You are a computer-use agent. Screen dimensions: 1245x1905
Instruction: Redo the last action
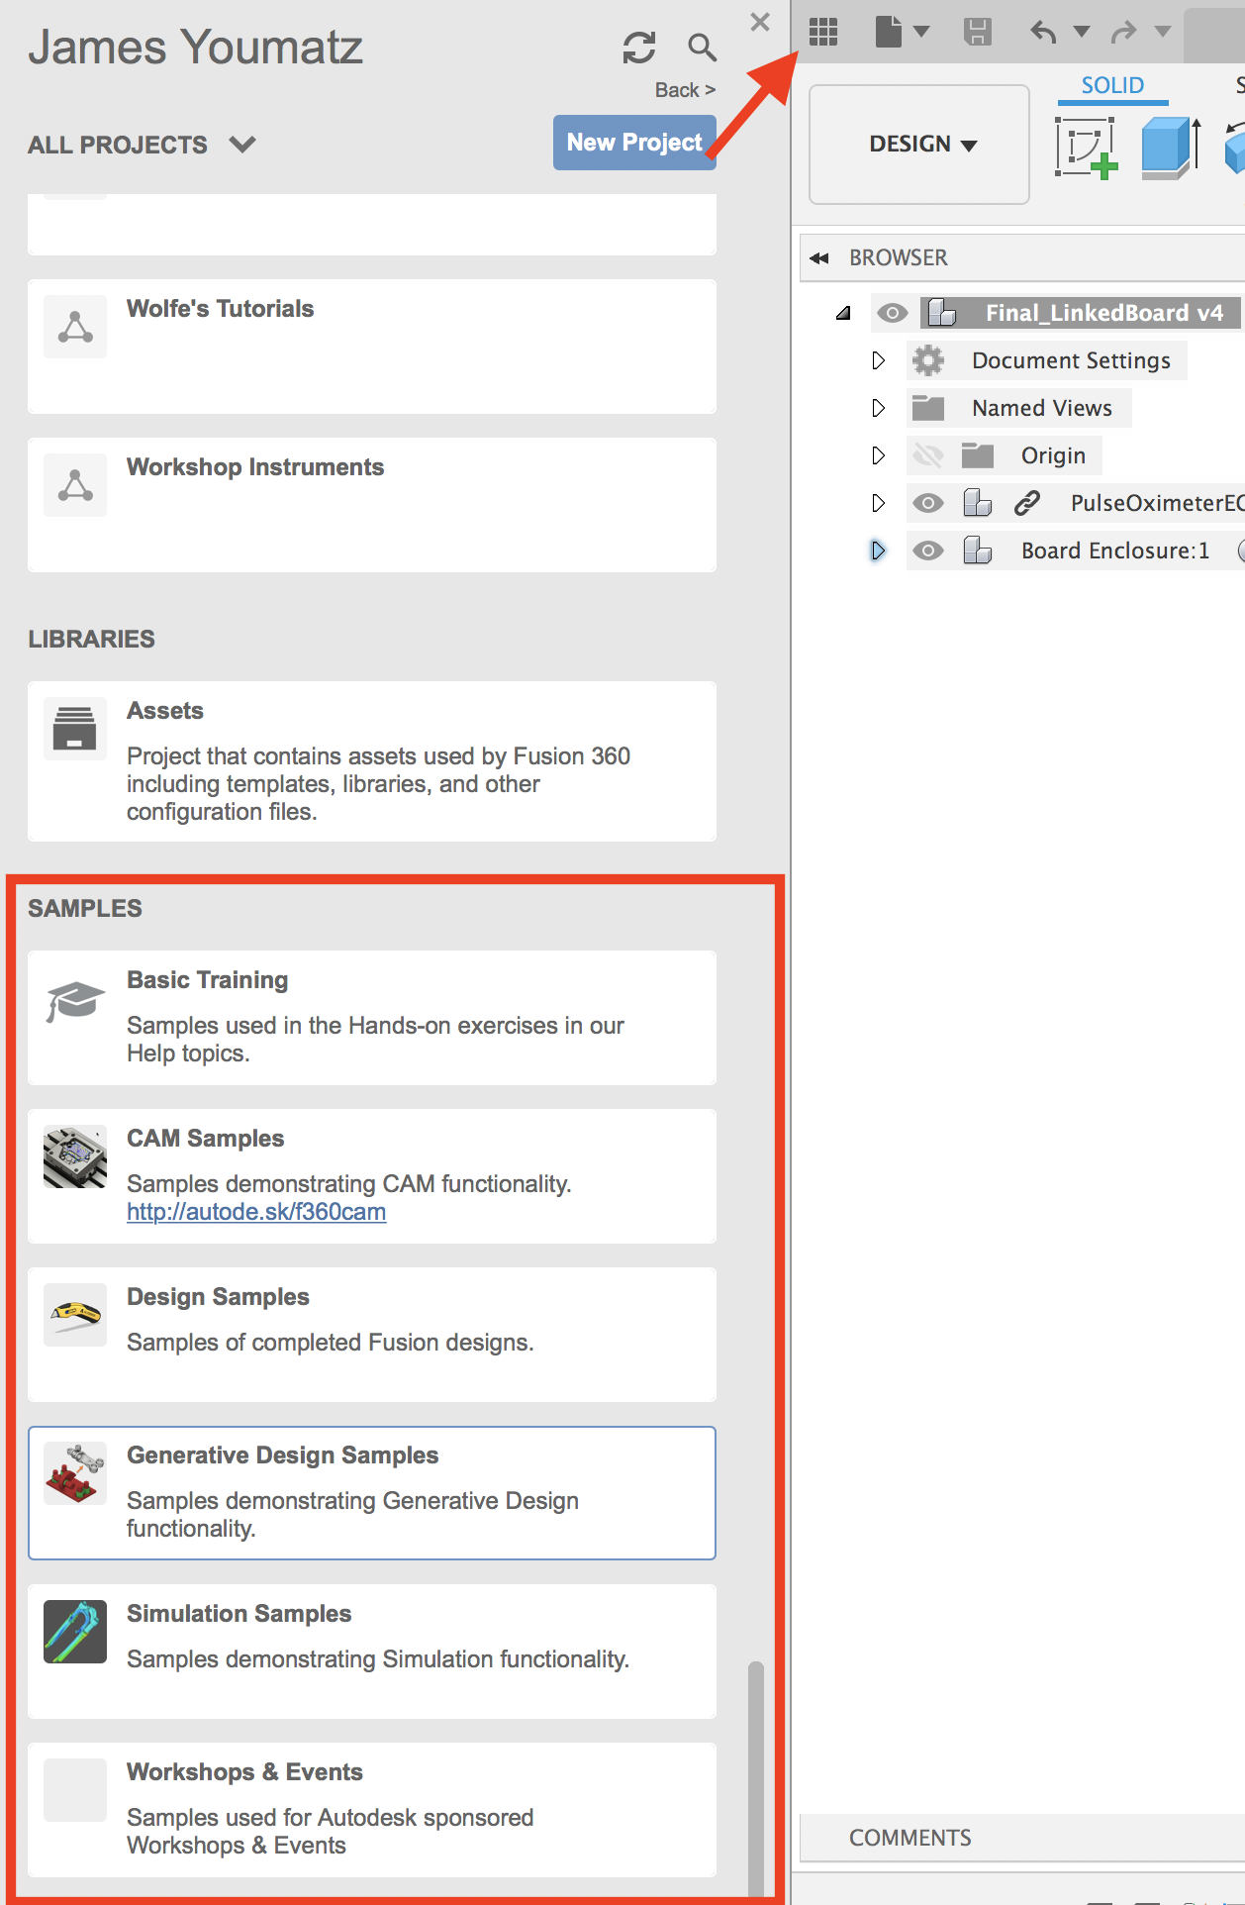[1124, 32]
